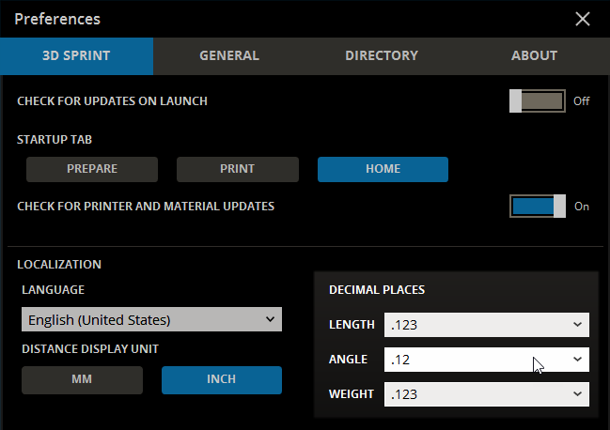This screenshot has width=610, height=430.
Task: Set startup tab to HOME
Action: (383, 169)
